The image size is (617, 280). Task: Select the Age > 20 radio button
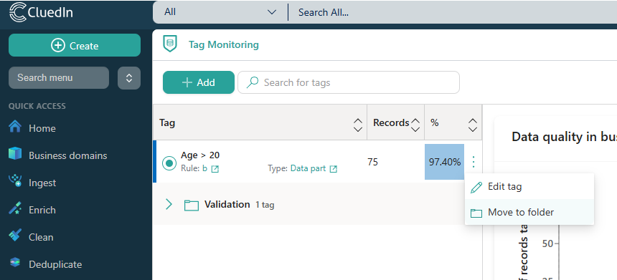click(169, 163)
